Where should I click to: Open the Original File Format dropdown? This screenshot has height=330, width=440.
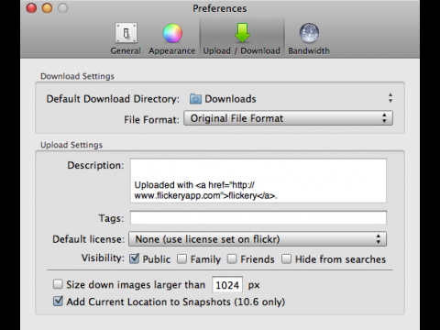288,118
